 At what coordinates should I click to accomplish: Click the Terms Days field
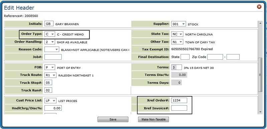pyautogui.click(x=177, y=83)
